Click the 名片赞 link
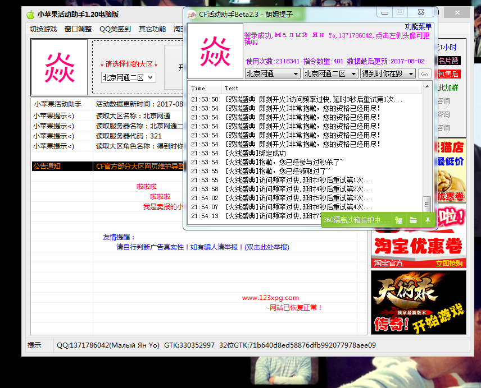Viewport: 481px width, 388px height. click(448, 61)
